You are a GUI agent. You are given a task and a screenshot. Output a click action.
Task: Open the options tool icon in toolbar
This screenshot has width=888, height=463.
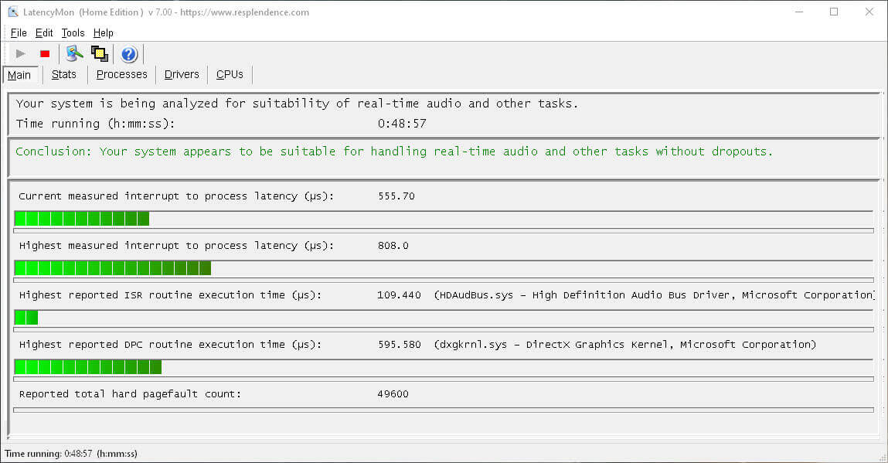pyautogui.click(x=74, y=54)
